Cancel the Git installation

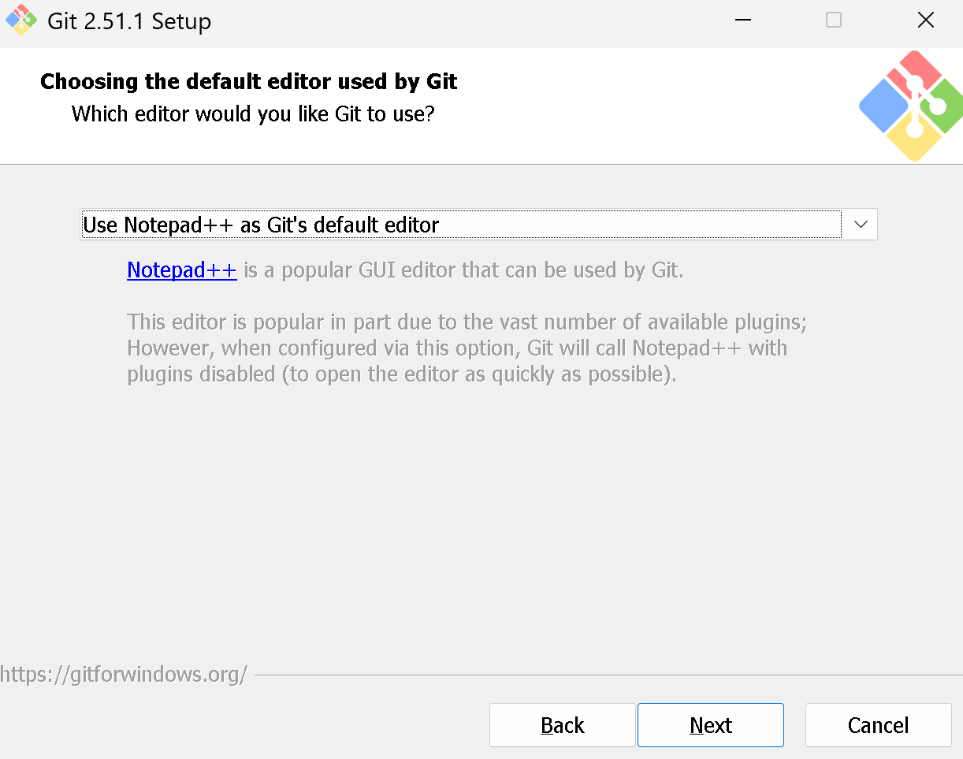point(878,725)
